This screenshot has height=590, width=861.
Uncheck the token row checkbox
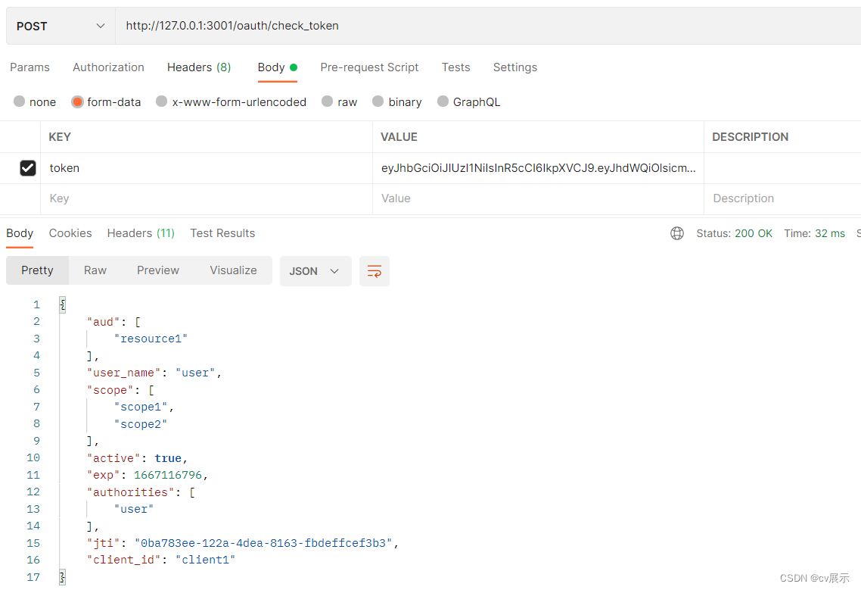pos(28,168)
